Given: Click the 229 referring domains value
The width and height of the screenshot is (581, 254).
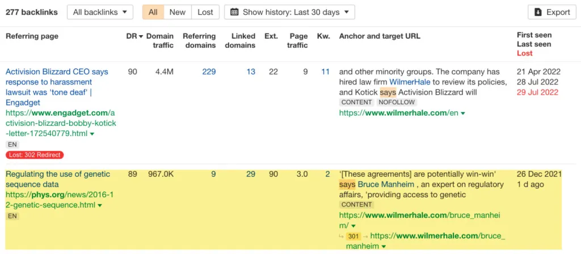Looking at the screenshot, I should (209, 72).
